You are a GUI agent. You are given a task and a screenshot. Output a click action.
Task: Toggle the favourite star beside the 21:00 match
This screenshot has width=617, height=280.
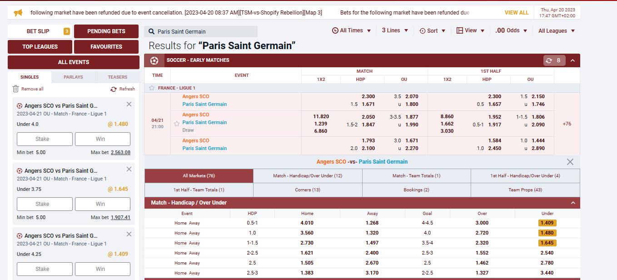click(177, 123)
